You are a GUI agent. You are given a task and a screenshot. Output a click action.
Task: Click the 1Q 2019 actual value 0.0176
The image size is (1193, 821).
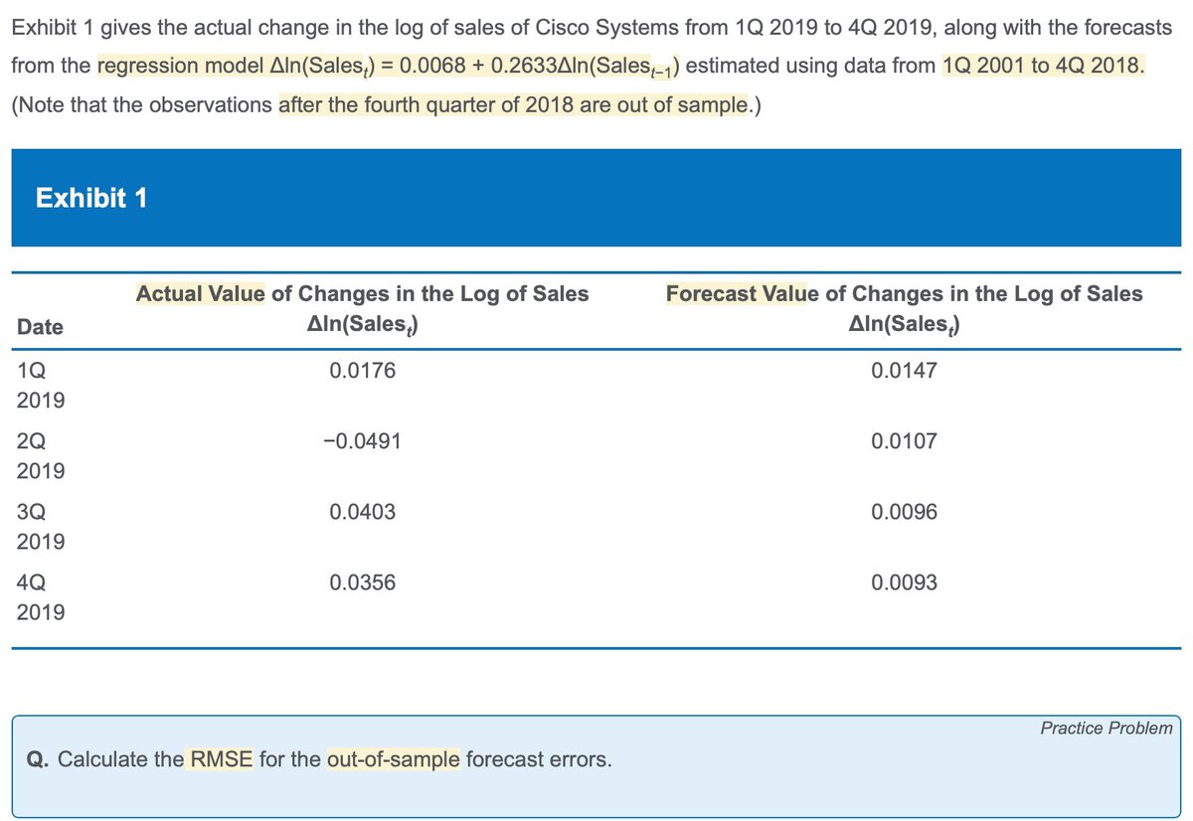362,372
